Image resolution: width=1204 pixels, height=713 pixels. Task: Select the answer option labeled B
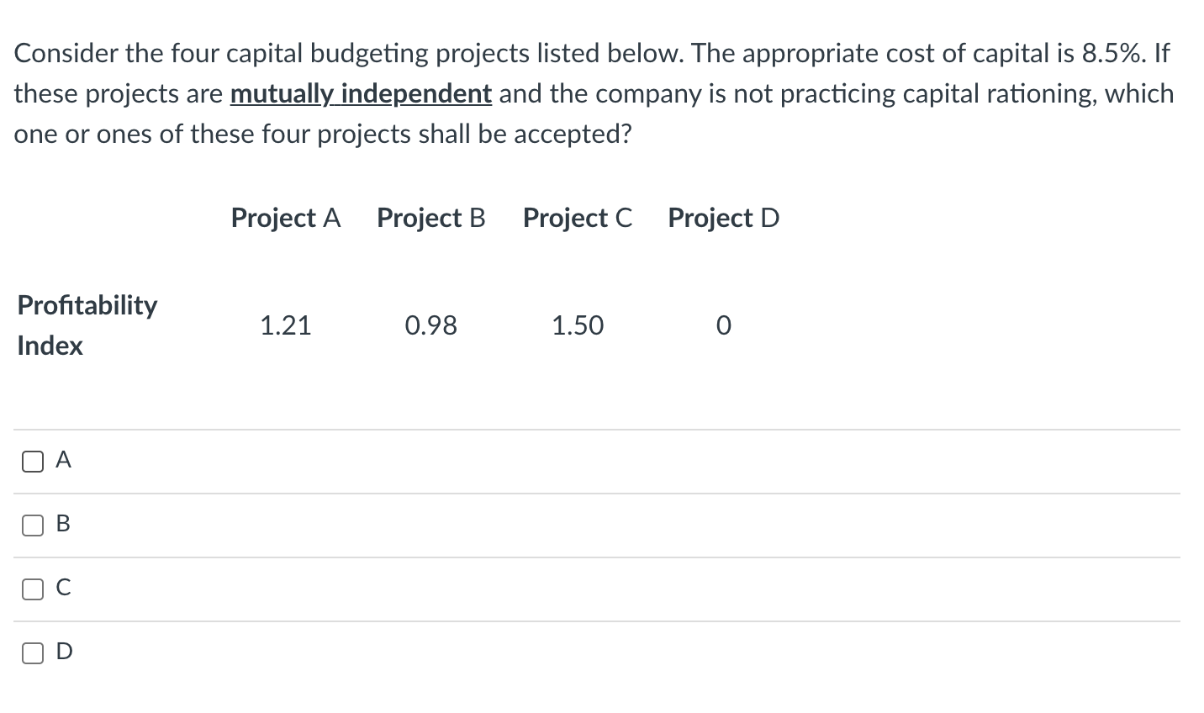tap(62, 524)
